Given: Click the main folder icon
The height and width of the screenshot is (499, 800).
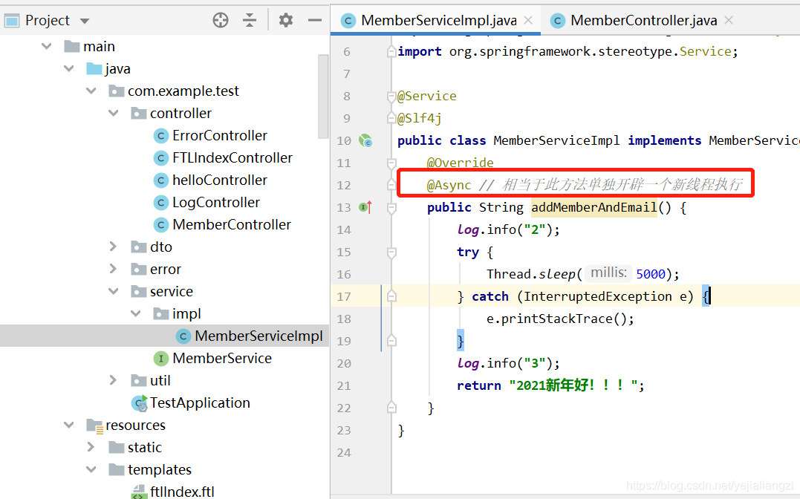Looking at the screenshot, I should click(72, 47).
